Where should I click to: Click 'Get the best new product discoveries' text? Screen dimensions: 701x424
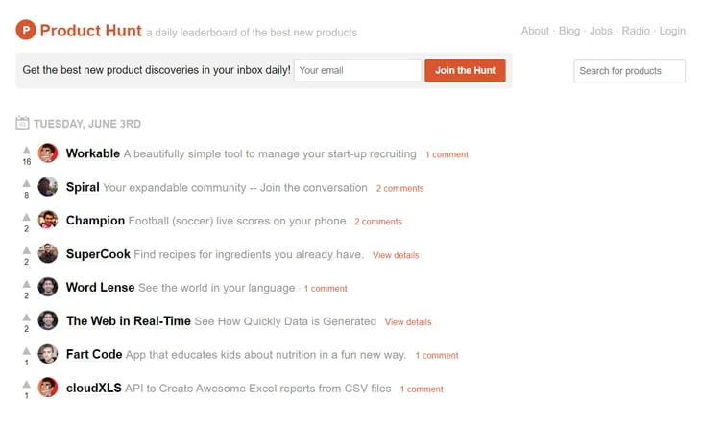pyautogui.click(x=157, y=70)
